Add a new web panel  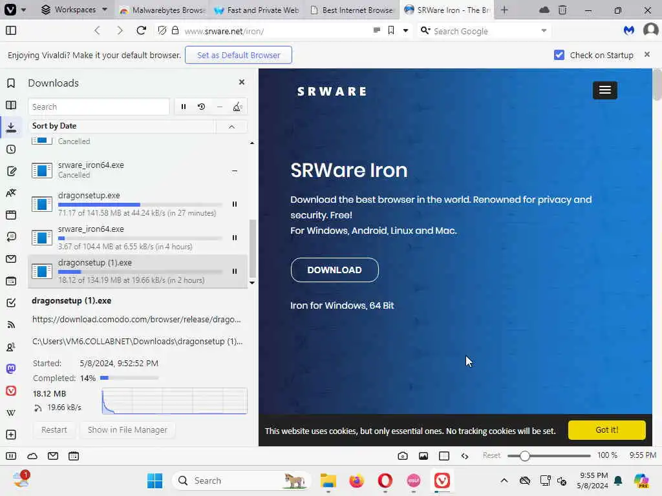(x=11, y=435)
